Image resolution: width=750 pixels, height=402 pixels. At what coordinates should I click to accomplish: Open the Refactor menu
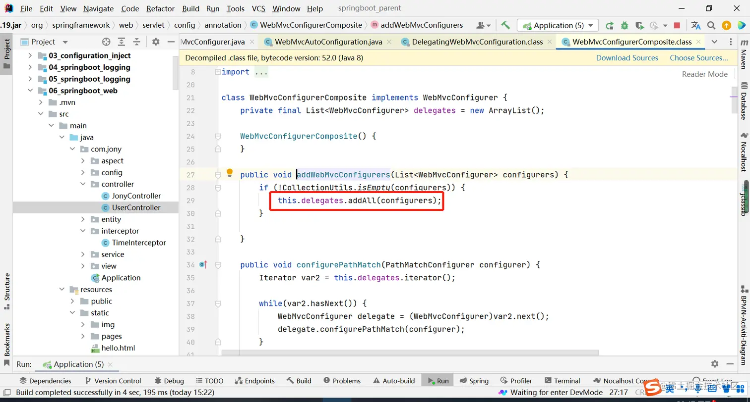pyautogui.click(x=161, y=8)
